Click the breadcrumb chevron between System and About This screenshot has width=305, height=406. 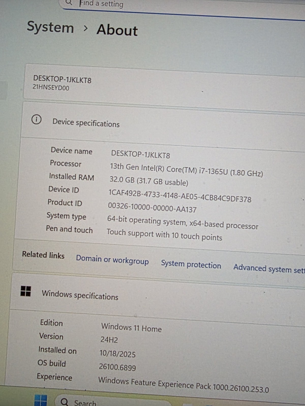tap(86, 28)
